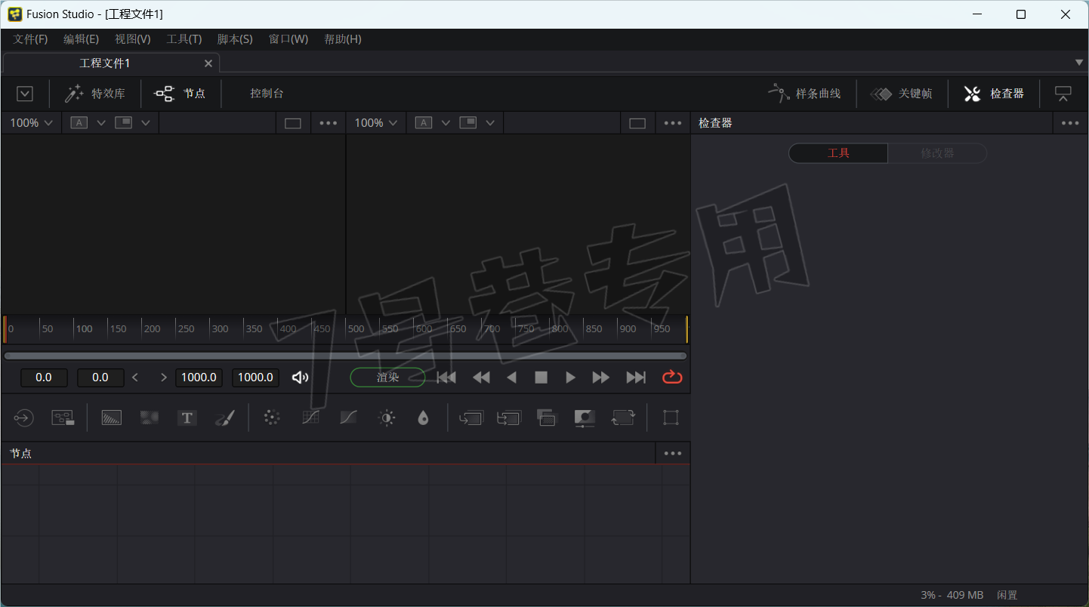
Task: Add a Loader node from the toolbar
Action: 23,418
